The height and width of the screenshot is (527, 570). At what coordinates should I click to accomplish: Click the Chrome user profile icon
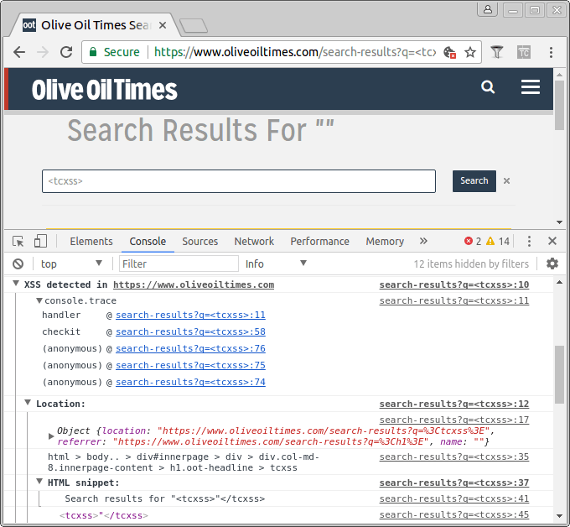click(x=488, y=9)
